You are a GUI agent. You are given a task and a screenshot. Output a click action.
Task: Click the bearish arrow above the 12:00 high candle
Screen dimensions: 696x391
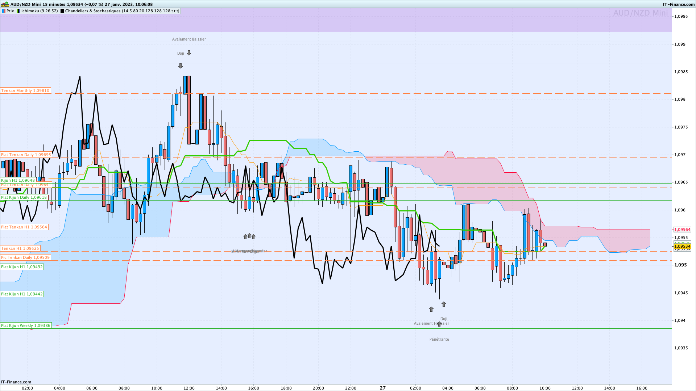(181, 66)
